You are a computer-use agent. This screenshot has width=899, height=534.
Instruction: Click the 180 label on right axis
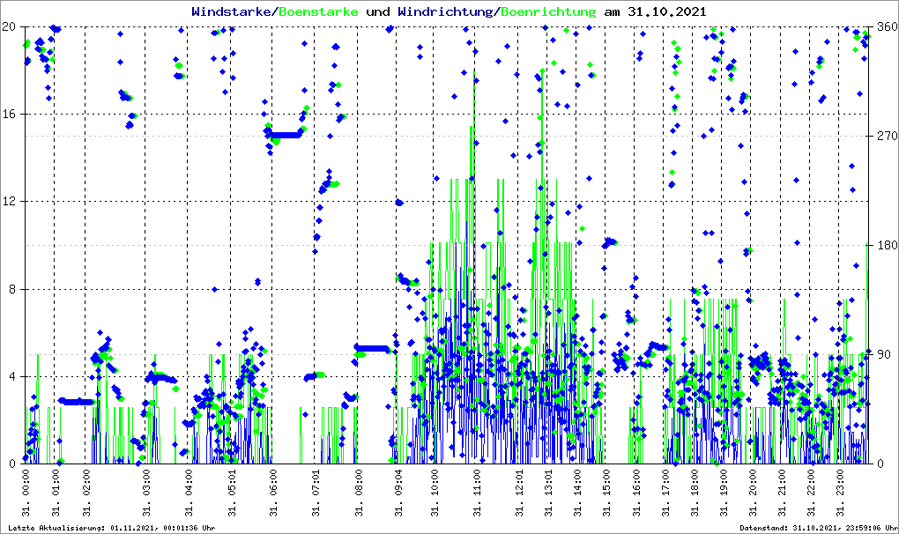(x=885, y=245)
